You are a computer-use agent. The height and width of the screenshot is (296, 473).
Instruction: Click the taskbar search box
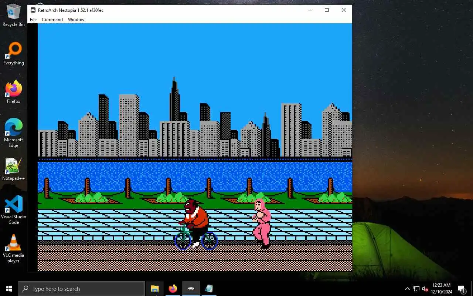[x=81, y=289]
